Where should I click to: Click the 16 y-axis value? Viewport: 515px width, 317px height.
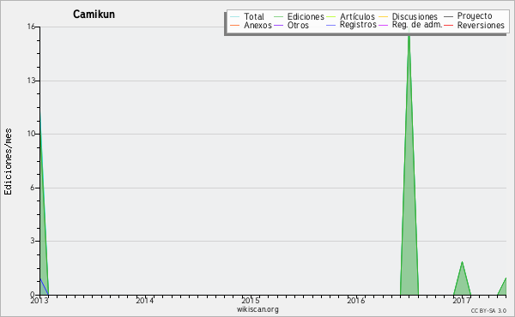tap(31, 27)
